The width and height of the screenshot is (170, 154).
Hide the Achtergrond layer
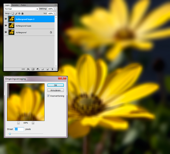point(6,32)
